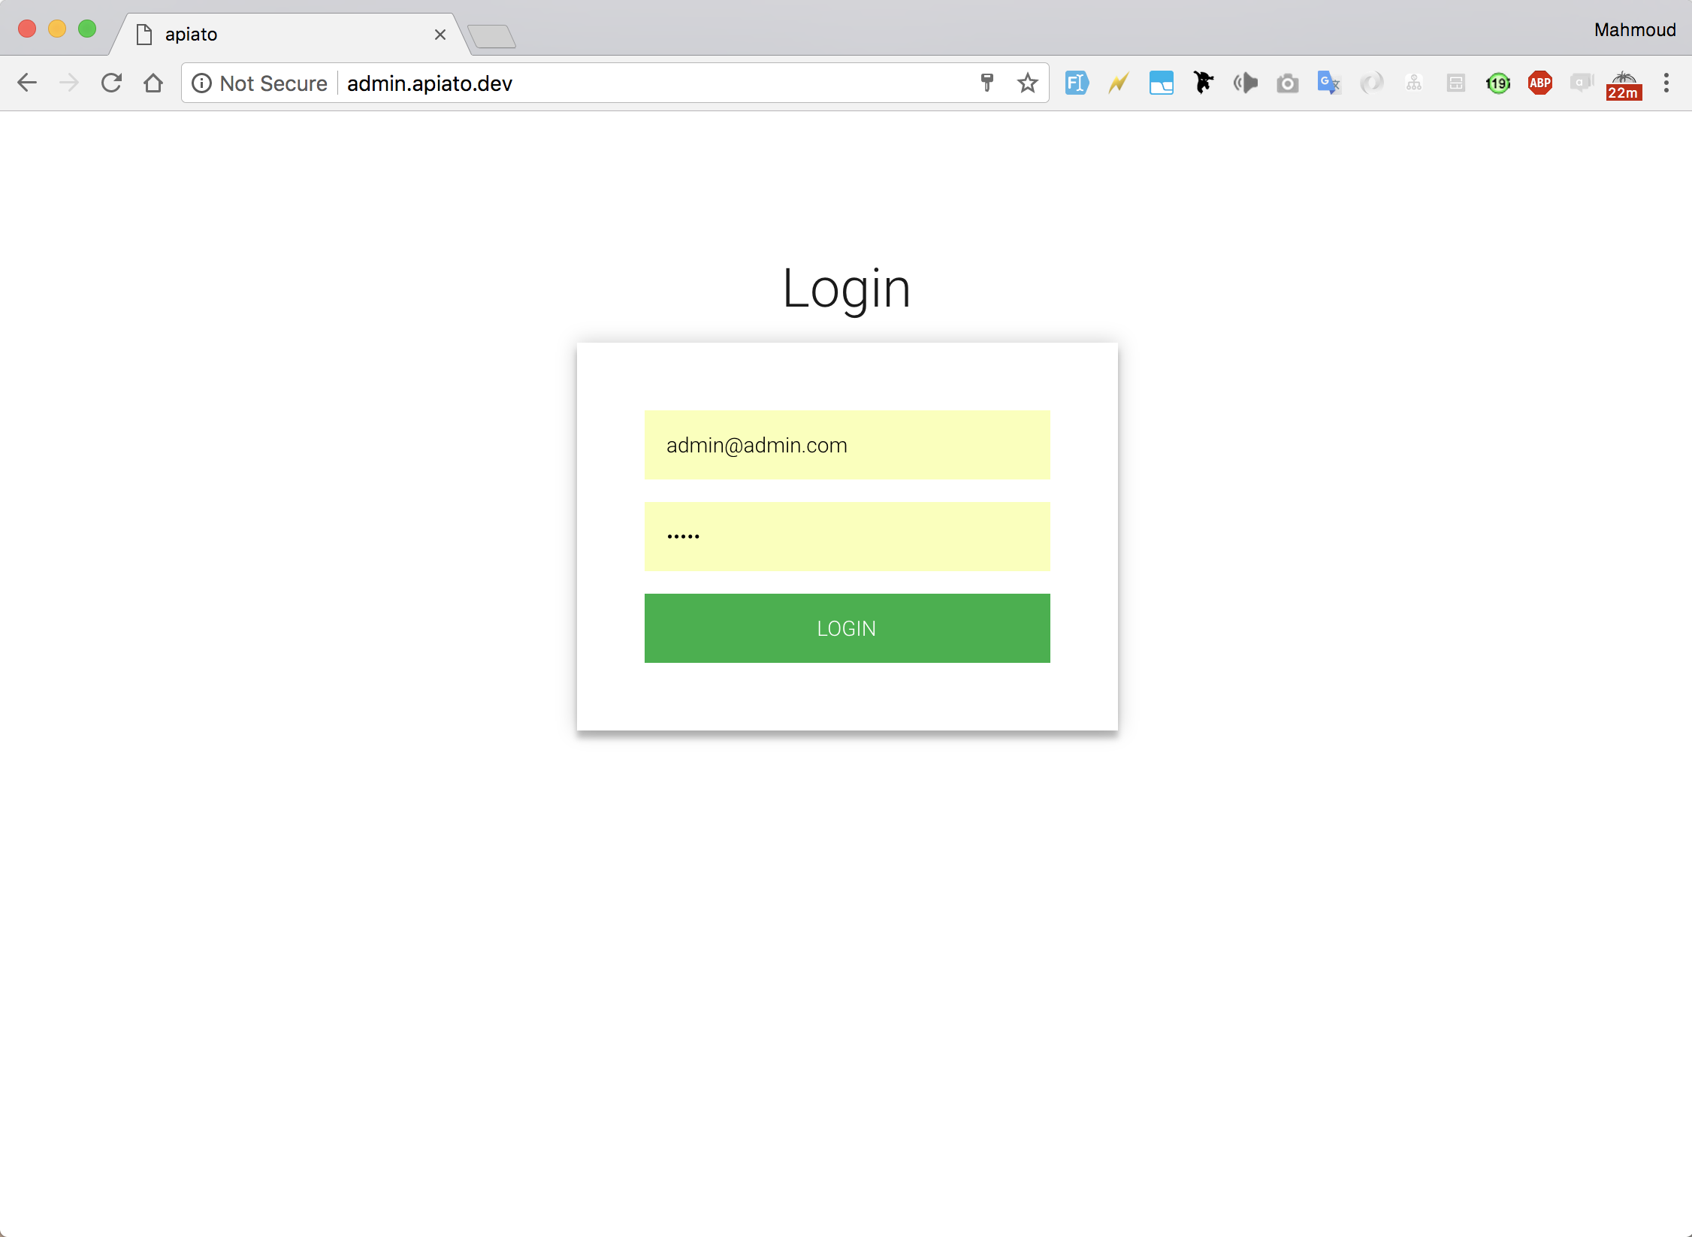Viewport: 1692px width, 1237px height.
Task: Open the grey layout box extension
Action: tap(1455, 83)
